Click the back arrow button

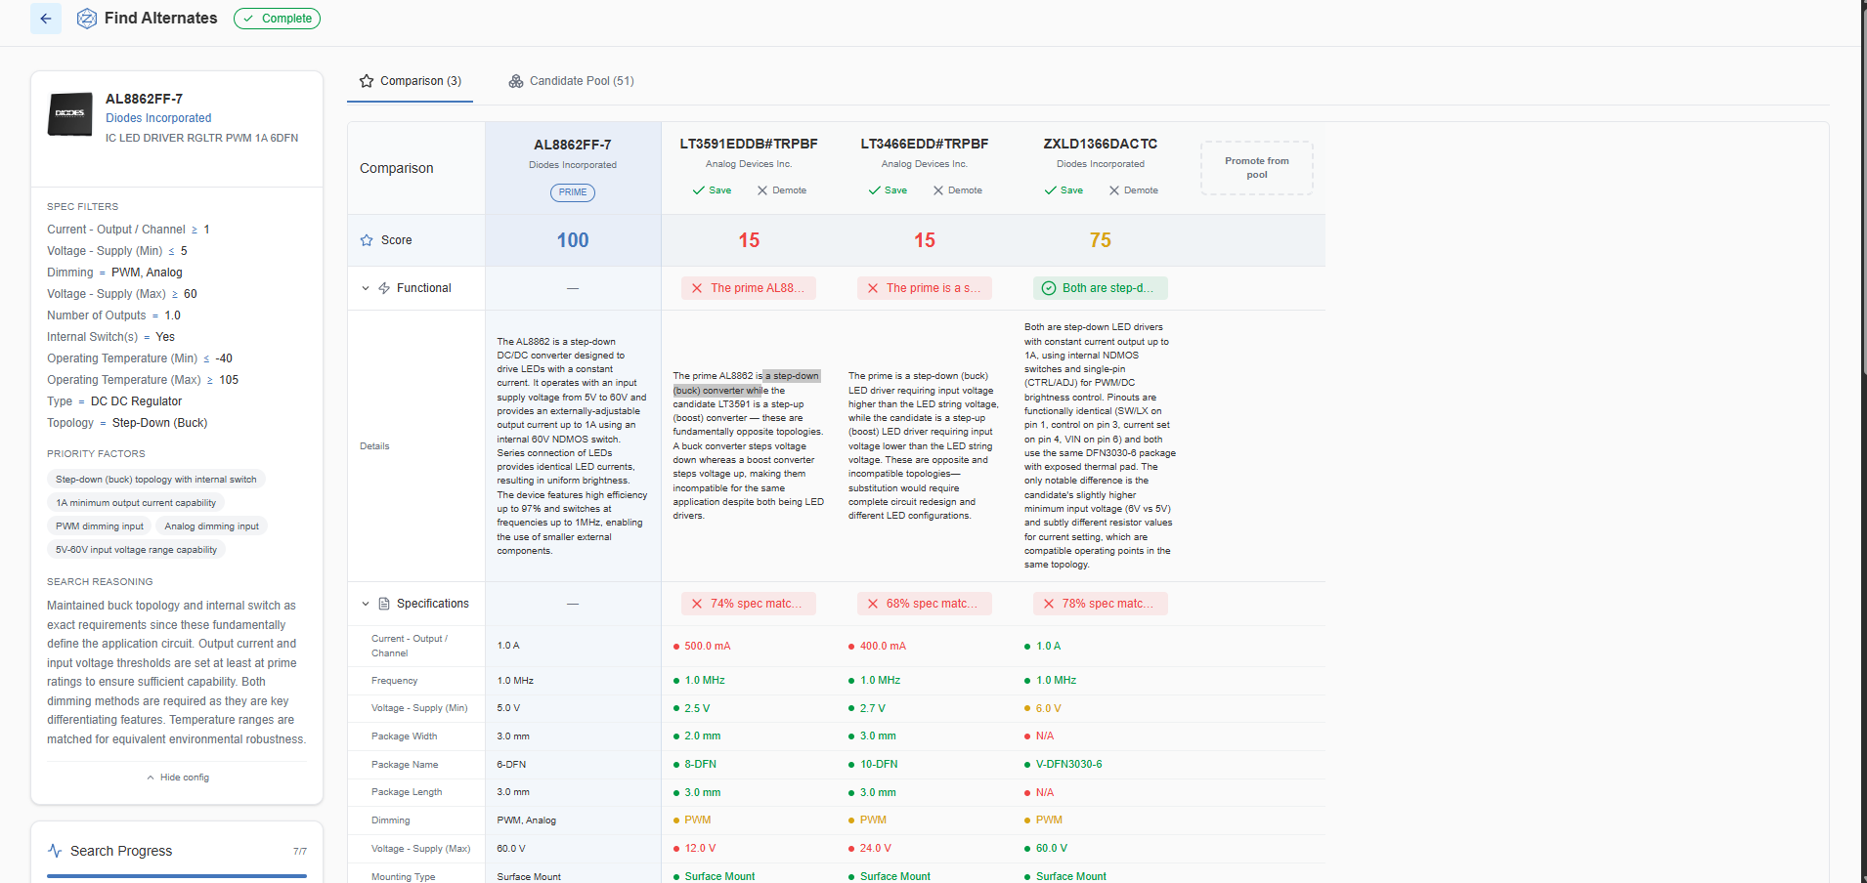click(x=46, y=19)
